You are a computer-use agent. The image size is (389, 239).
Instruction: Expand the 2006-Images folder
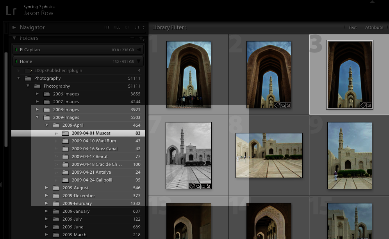pos(37,93)
